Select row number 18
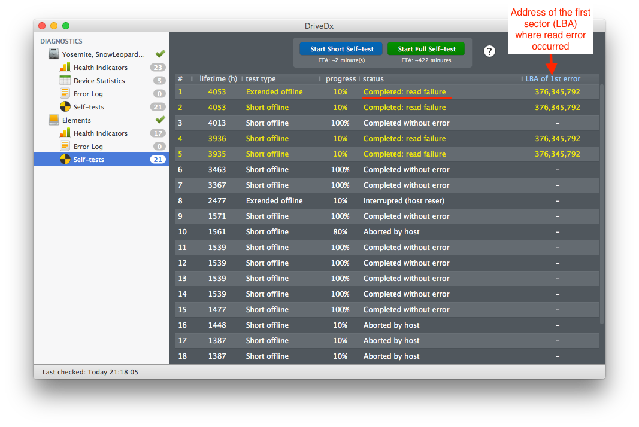This screenshot has height=427, width=639. 182,356
